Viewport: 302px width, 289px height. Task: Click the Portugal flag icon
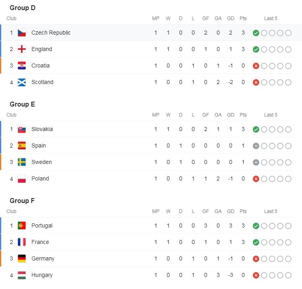click(22, 225)
